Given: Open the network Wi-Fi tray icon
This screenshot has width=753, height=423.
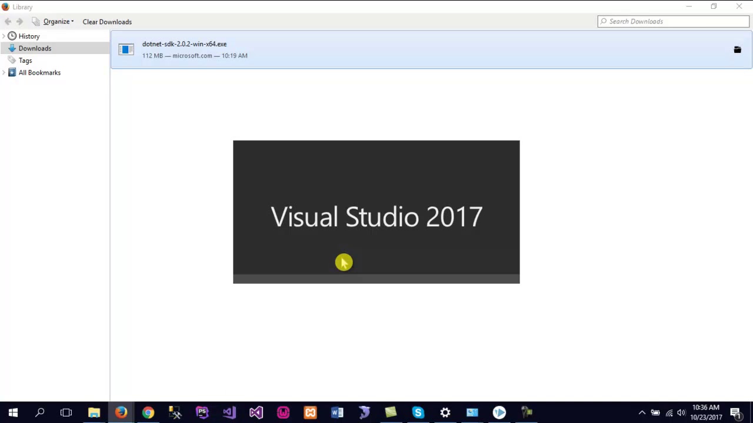Looking at the screenshot, I should tap(669, 412).
